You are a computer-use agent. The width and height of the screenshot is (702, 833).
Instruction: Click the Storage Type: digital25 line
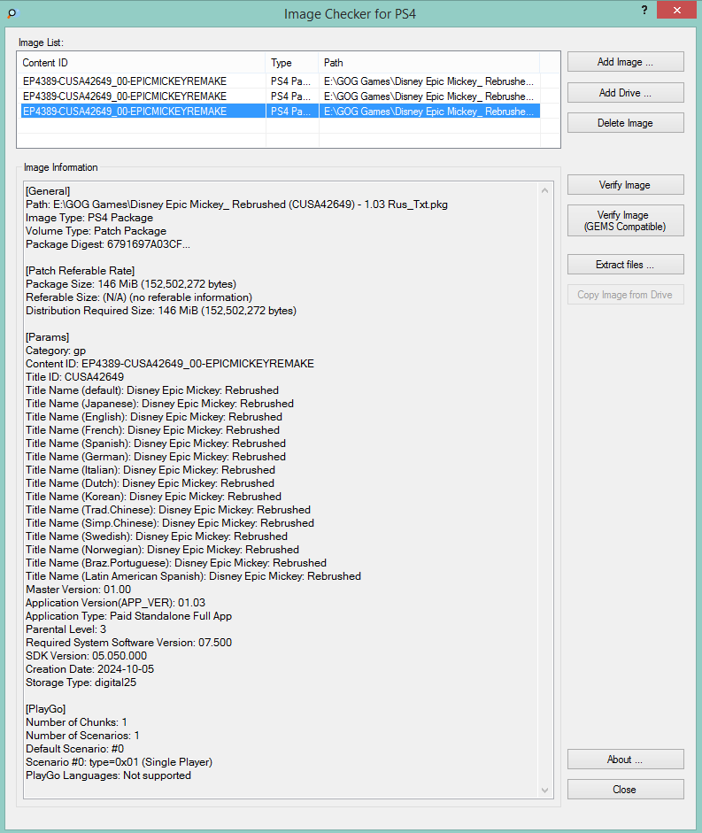click(81, 683)
